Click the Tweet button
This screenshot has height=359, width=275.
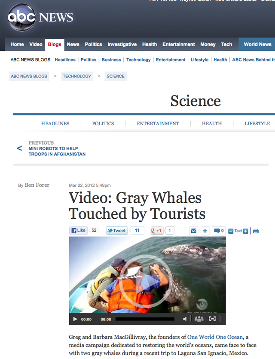117,231
